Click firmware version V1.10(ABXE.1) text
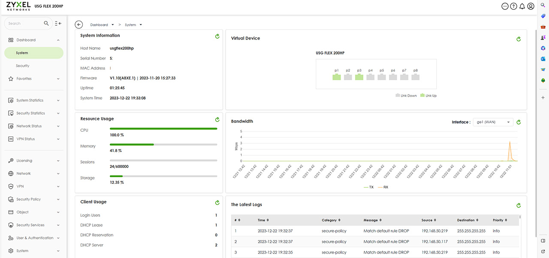The height and width of the screenshot is (258, 549). [x=123, y=78]
